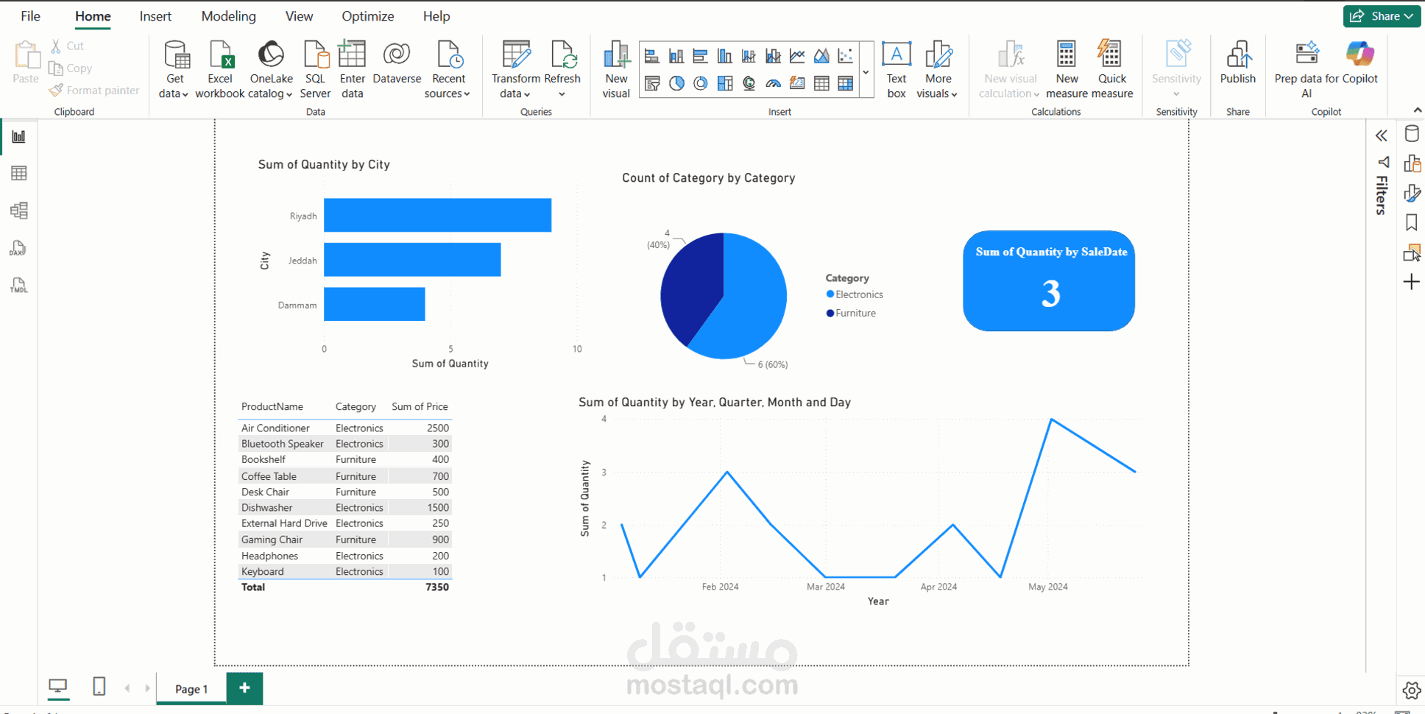The width and height of the screenshot is (1425, 714).
Task: Insert a slicer visual
Action: 651,83
